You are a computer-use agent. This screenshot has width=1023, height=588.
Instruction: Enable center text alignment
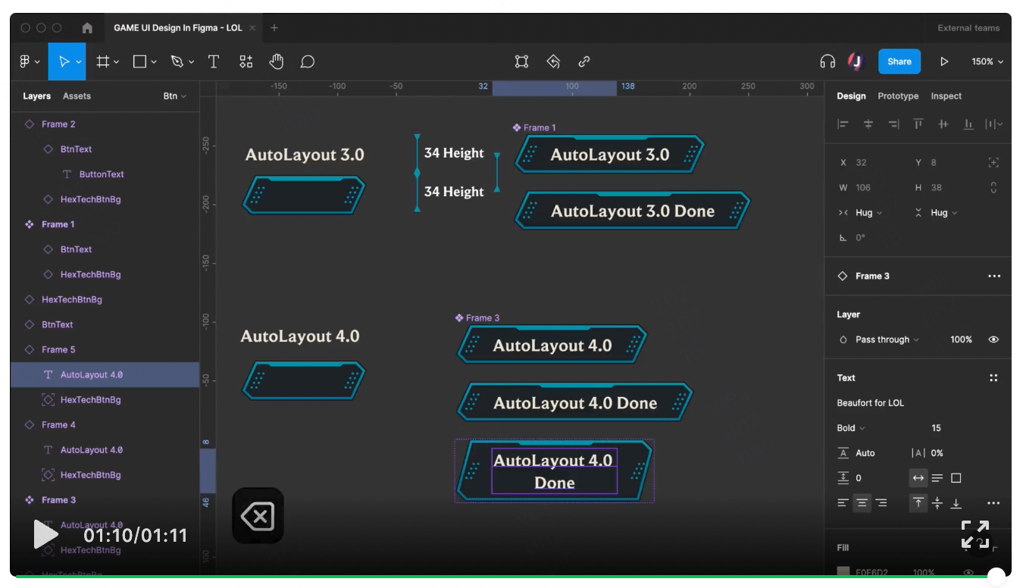coord(862,502)
